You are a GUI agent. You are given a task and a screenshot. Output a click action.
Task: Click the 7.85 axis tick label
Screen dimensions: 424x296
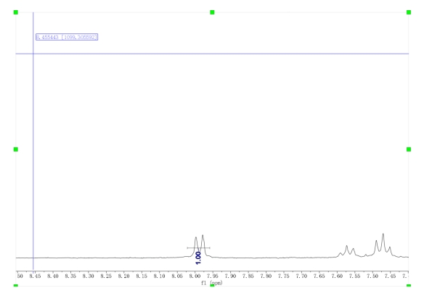[x=248, y=276]
